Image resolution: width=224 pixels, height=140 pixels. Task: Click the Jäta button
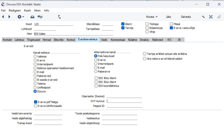point(168,17)
